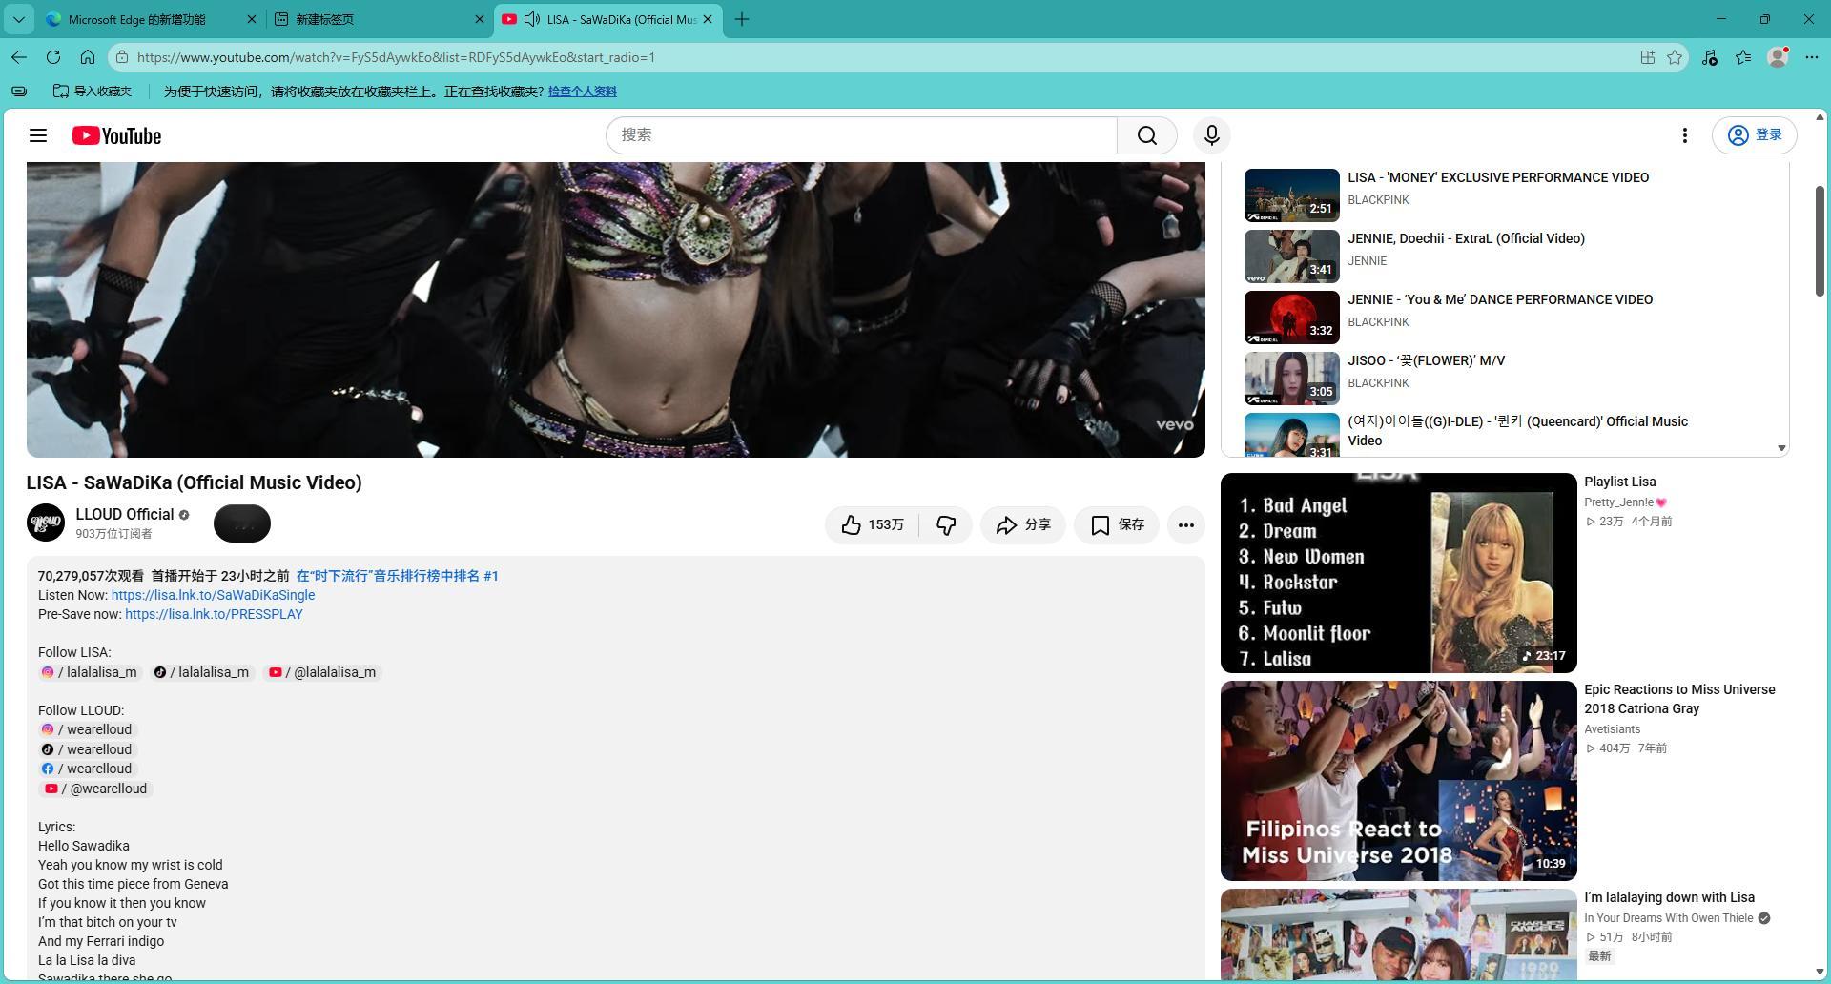This screenshot has width=1831, height=984.
Task: Open the media control toolbar icon
Action: (1709, 57)
